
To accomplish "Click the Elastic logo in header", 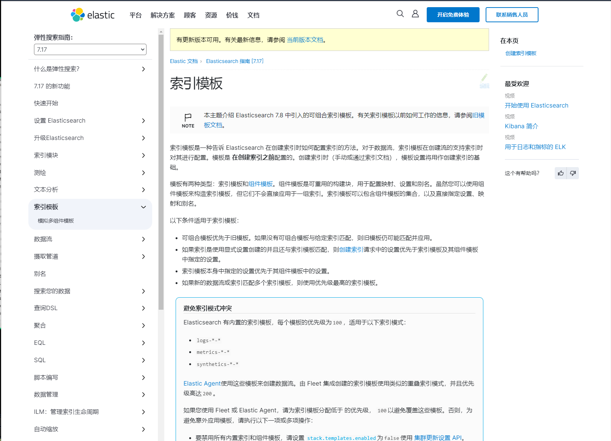I will [x=93, y=15].
